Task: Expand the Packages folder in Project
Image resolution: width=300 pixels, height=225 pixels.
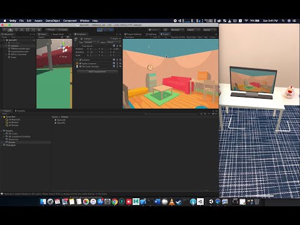Action: pos(2,145)
